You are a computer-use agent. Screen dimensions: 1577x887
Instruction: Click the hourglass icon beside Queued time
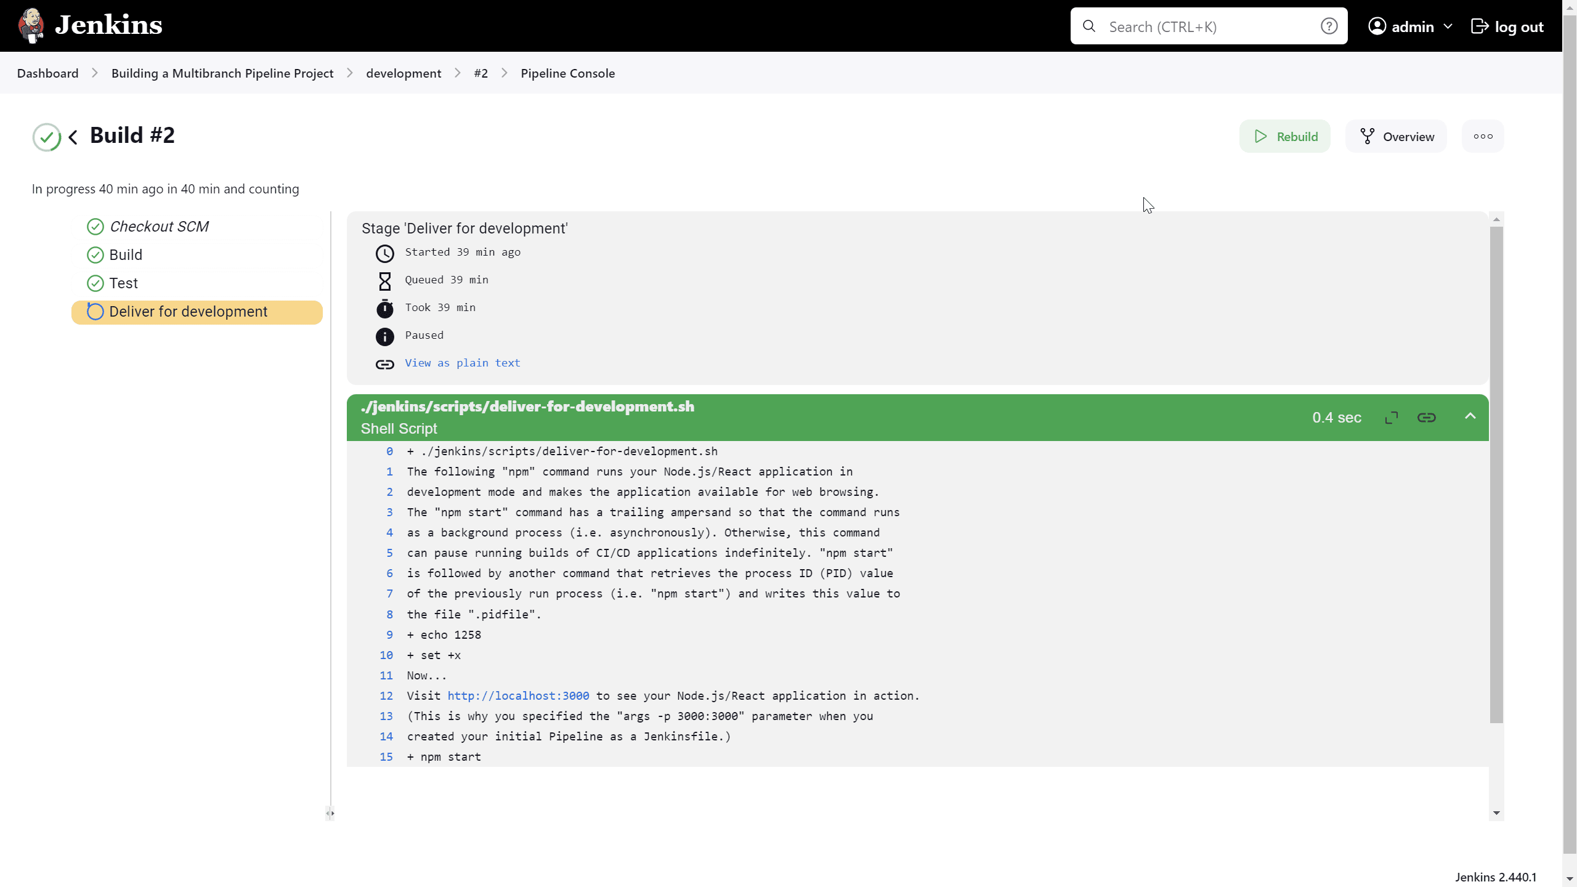pyautogui.click(x=384, y=281)
